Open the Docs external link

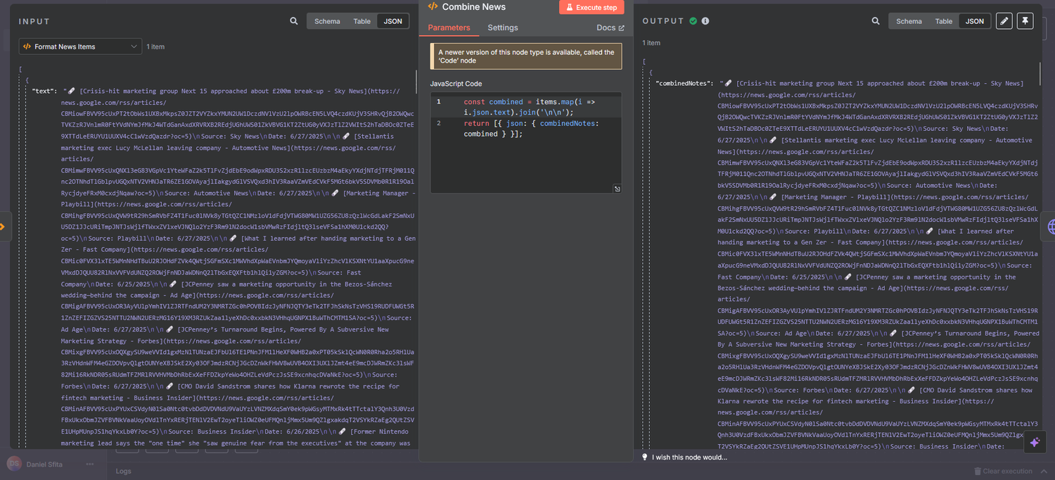pos(606,28)
